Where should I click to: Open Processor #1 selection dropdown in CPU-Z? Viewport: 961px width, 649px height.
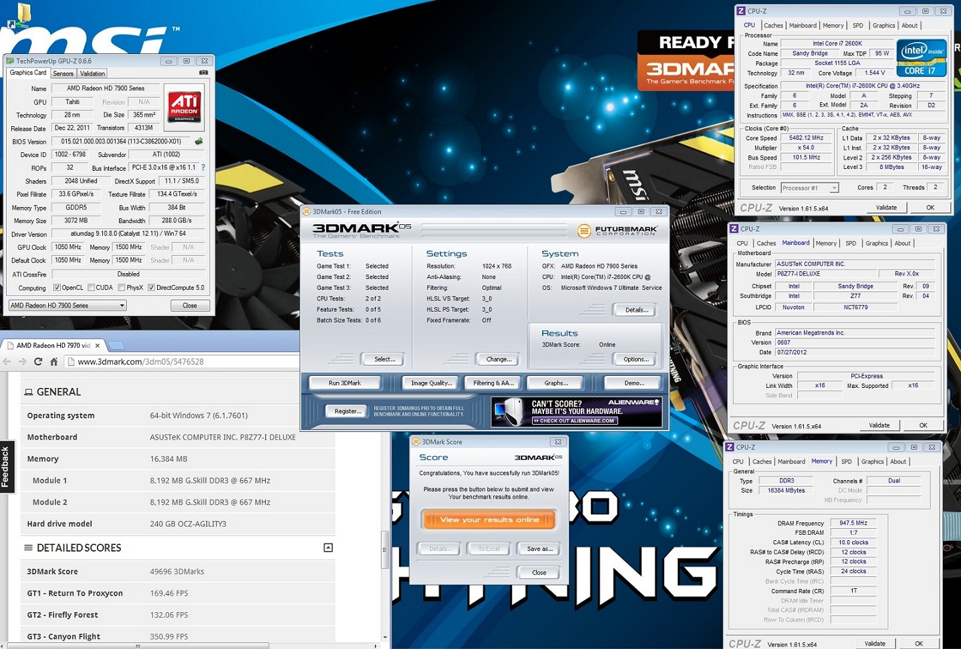[809, 188]
